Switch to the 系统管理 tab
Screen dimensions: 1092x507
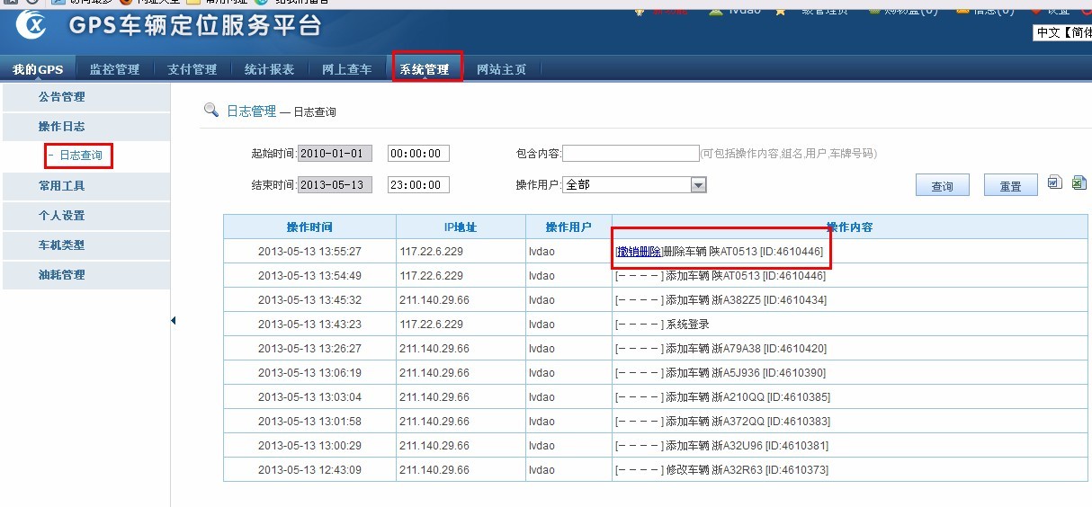pos(425,69)
